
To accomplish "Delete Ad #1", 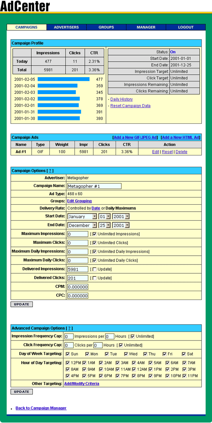I will 181,152.
